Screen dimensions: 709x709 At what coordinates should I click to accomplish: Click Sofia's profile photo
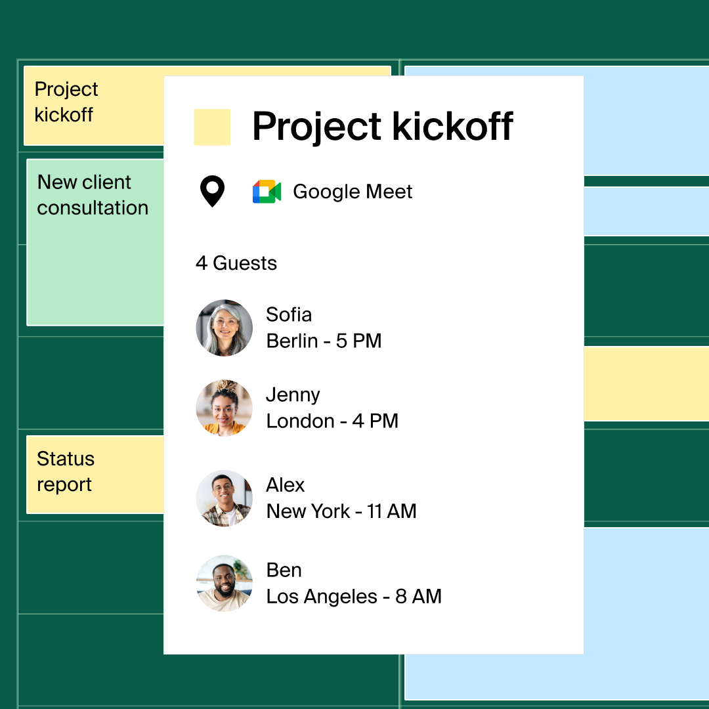(225, 328)
